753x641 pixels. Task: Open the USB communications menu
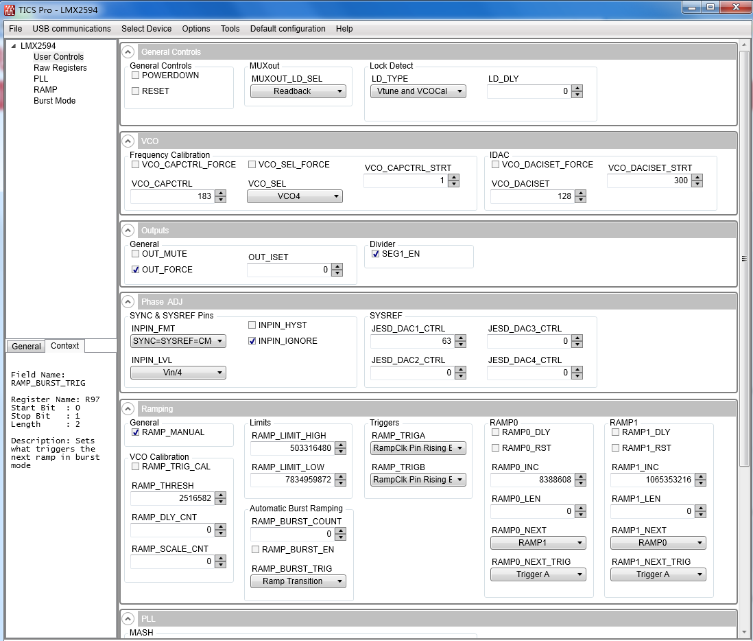tap(71, 29)
